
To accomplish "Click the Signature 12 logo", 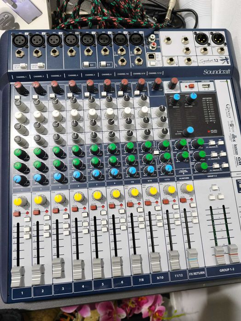I will [x=208, y=61].
